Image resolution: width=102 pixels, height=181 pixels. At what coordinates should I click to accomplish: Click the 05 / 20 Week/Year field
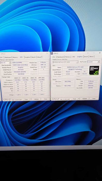43,67
